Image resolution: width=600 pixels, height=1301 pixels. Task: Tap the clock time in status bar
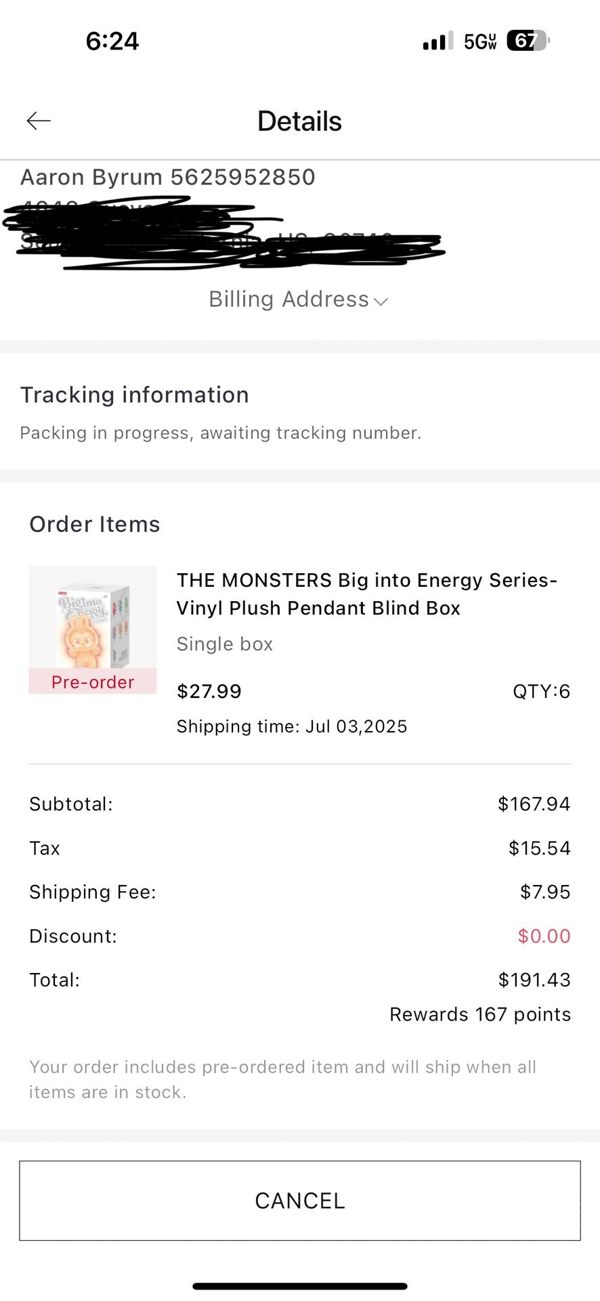(112, 41)
